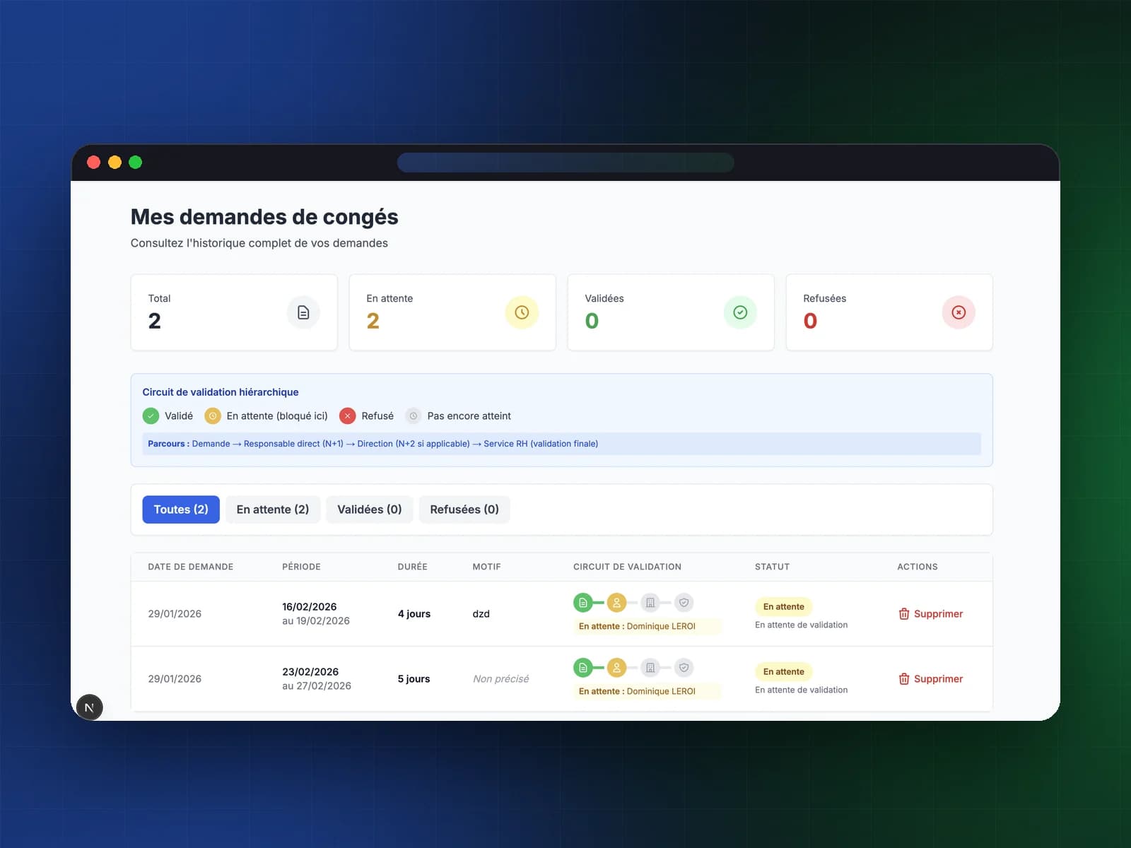Click the browser address bar

[565, 163]
